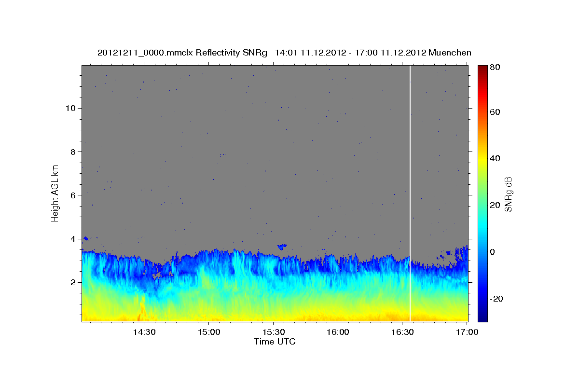The width and height of the screenshot is (579, 386).
Task: Click the dark red top of the colorbar
Action: point(482,69)
